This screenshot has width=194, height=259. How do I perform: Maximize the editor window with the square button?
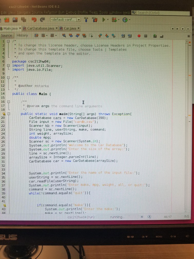188,29
